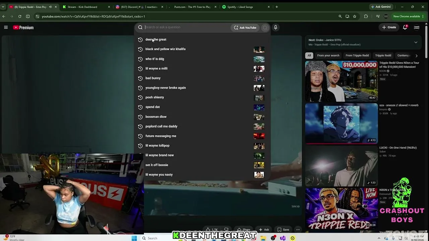Switch to the Stream - Kick Dashboard tab
The width and height of the screenshot is (429, 241).
tap(86, 7)
